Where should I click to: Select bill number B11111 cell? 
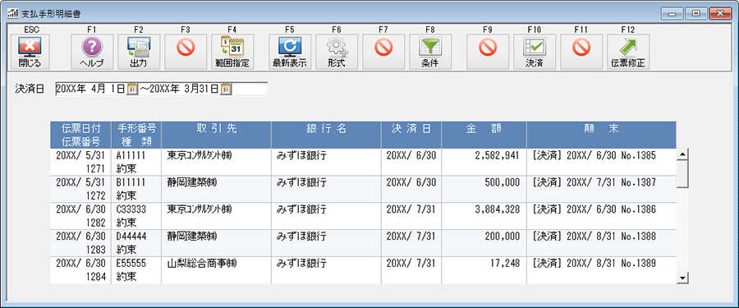pos(131,182)
